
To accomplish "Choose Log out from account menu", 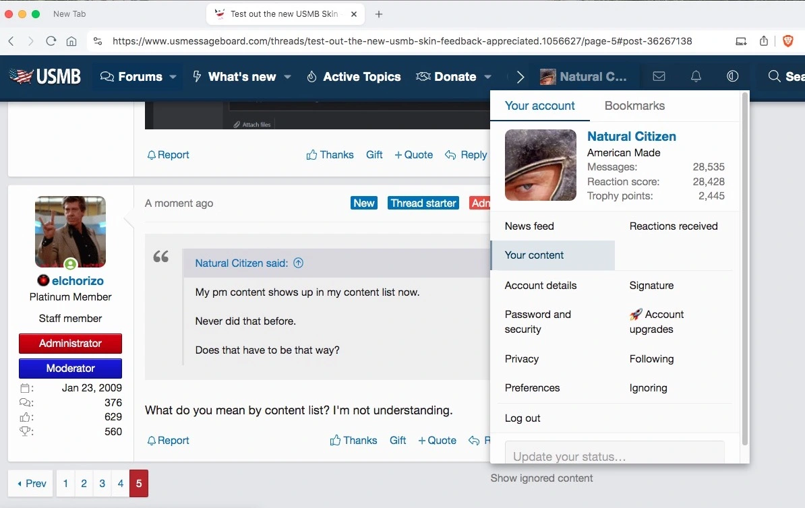I will (x=523, y=418).
